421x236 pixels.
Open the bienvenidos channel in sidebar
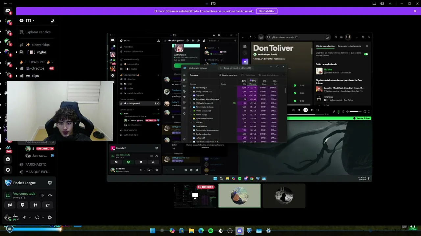click(37, 45)
